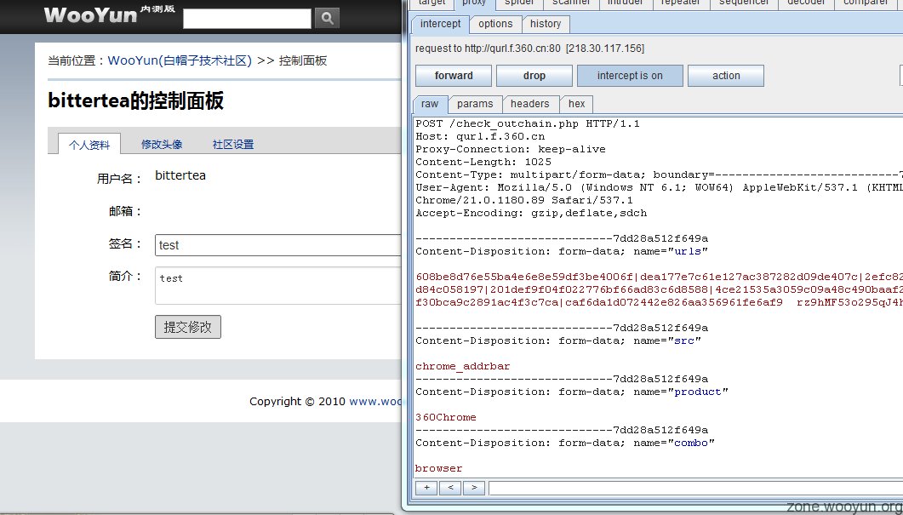This screenshot has width=903, height=515.
Task: Switch to the params view tab
Action: 475,104
